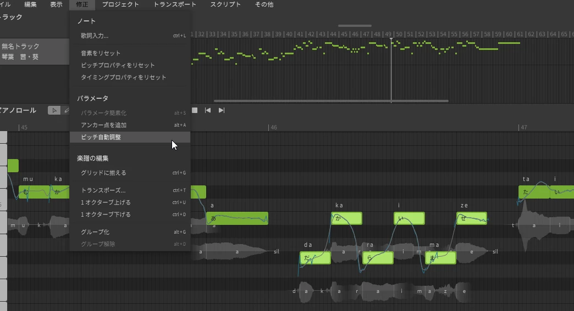574x311 pixels.
Task: Jump to start with the previous button
Action: [x=208, y=110]
